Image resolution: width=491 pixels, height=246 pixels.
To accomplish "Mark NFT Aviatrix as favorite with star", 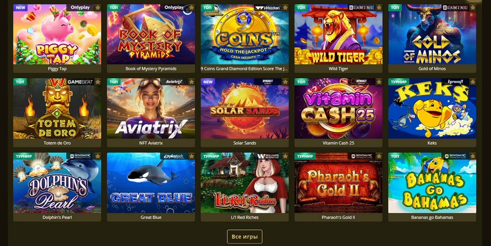I will click(191, 82).
